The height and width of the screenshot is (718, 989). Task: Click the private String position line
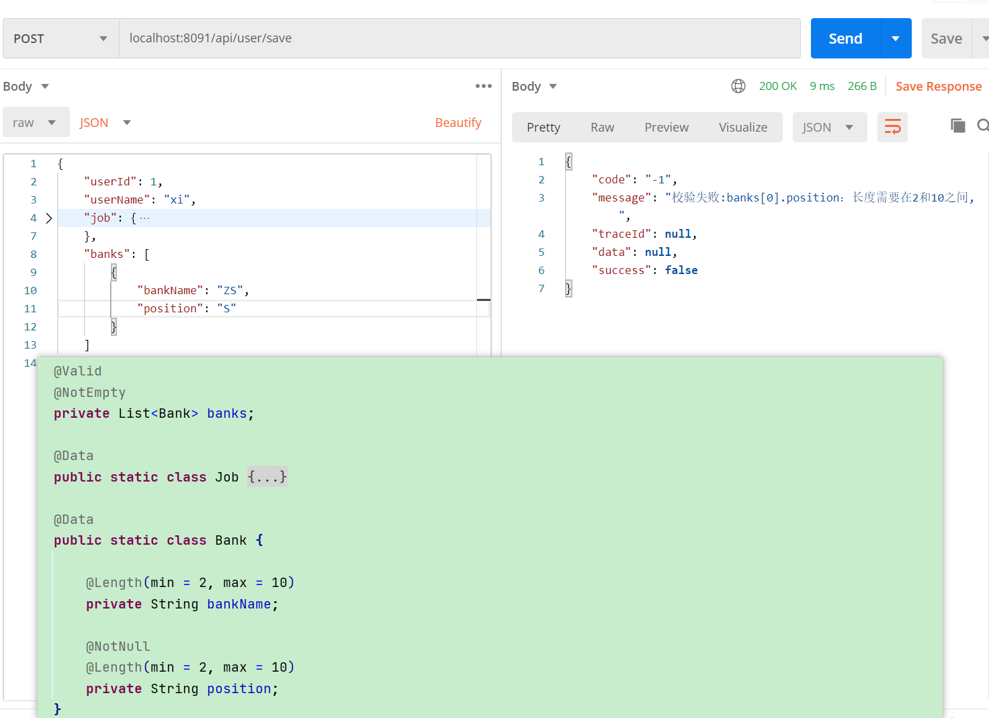point(182,688)
